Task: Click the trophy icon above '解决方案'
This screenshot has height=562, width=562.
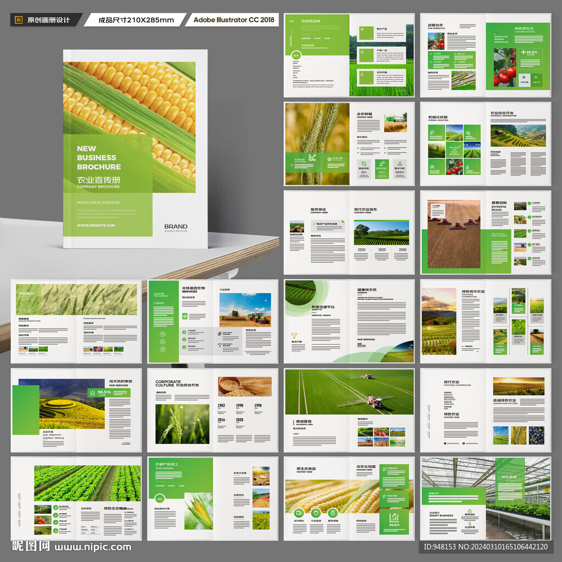Action: [294, 336]
